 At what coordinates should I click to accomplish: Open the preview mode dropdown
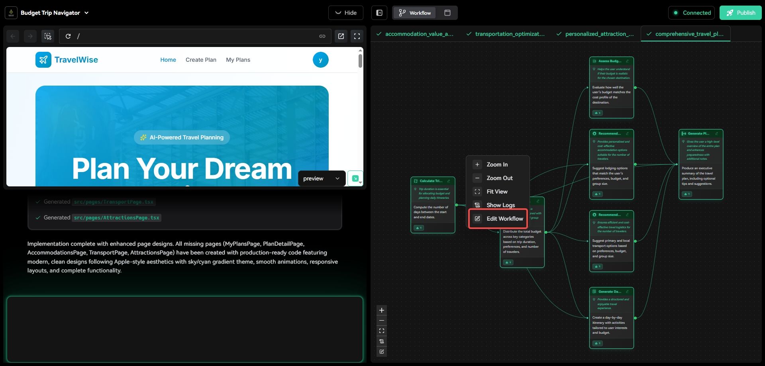[x=321, y=178]
